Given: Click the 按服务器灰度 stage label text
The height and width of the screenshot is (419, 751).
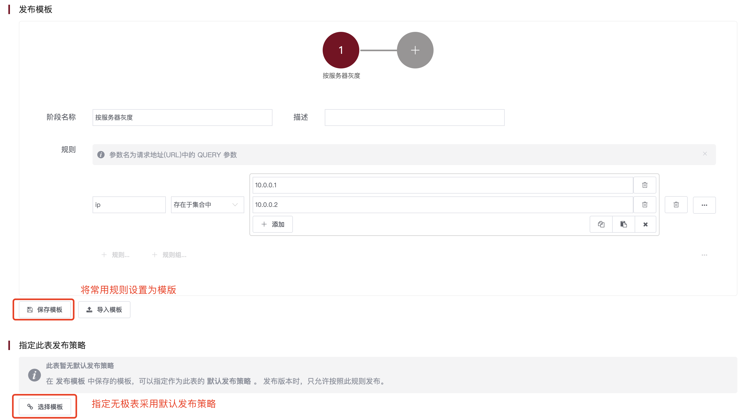Looking at the screenshot, I should (x=341, y=76).
